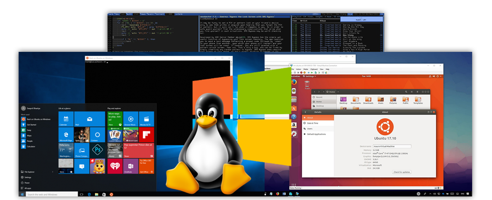
Task: Open the OneNote tile
Action: tap(130, 166)
